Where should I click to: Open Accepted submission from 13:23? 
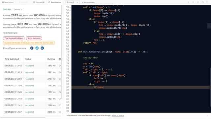[30, 72]
